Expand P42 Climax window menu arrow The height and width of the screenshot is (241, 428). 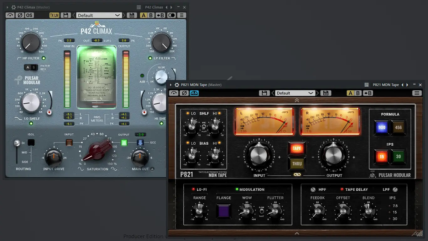point(8,7)
